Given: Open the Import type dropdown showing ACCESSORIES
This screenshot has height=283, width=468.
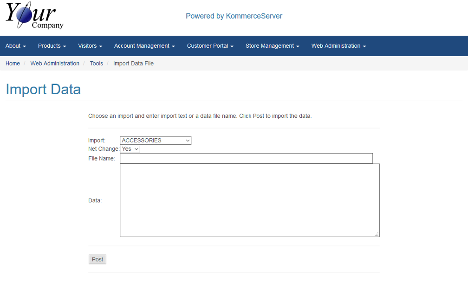Looking at the screenshot, I should click(x=156, y=141).
